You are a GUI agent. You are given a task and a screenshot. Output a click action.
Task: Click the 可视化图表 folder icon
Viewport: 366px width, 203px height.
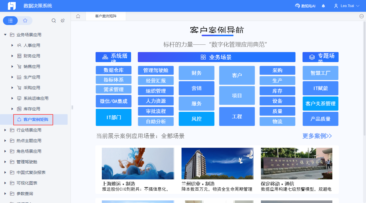(x=12, y=183)
